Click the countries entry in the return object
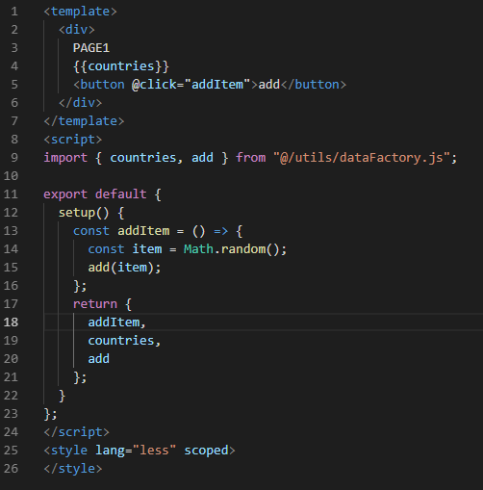Screen dimensions: 483x490 [121, 341]
